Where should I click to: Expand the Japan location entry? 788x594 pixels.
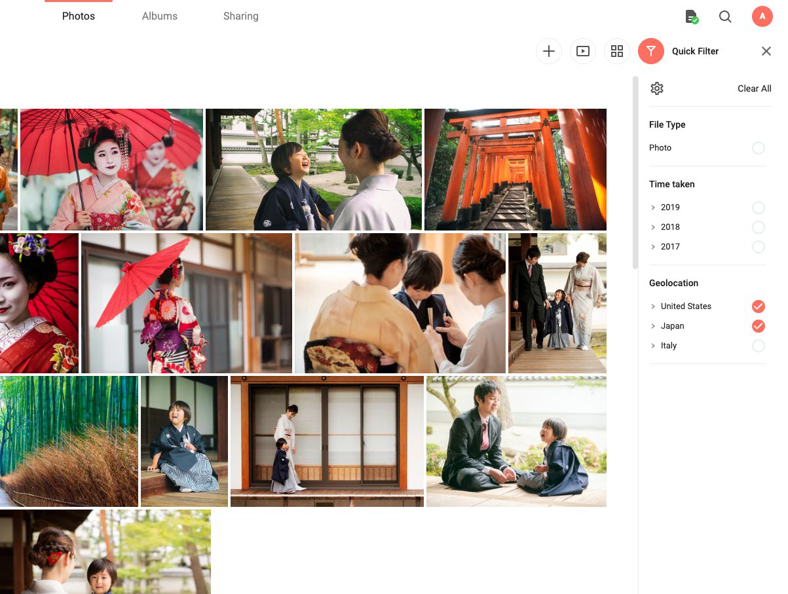[653, 326]
